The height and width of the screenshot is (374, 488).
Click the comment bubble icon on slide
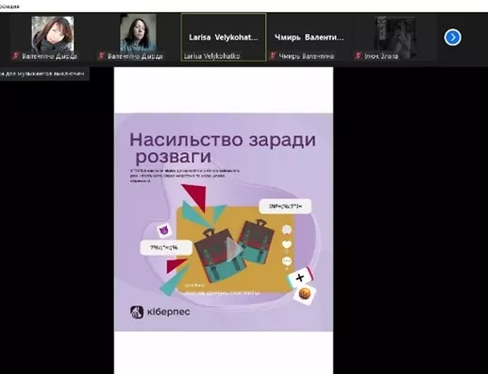click(x=287, y=261)
